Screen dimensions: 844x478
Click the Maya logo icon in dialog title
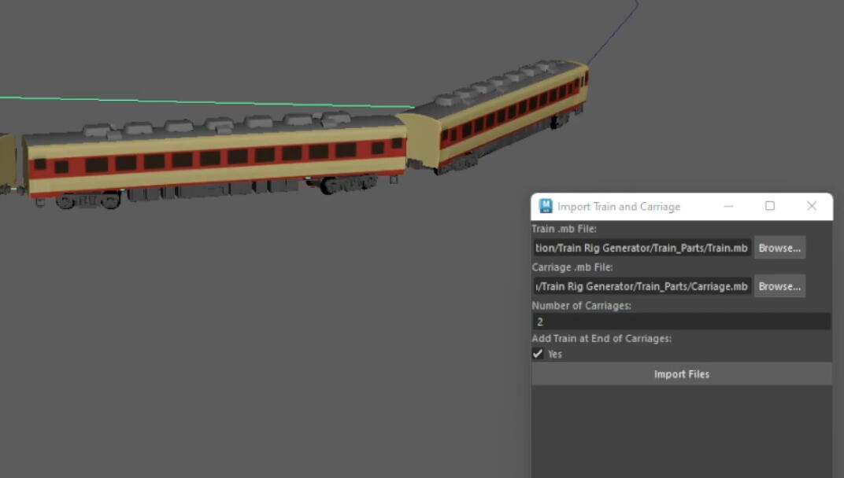(546, 207)
